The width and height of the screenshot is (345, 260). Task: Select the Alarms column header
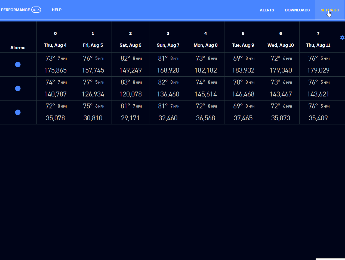(x=18, y=48)
